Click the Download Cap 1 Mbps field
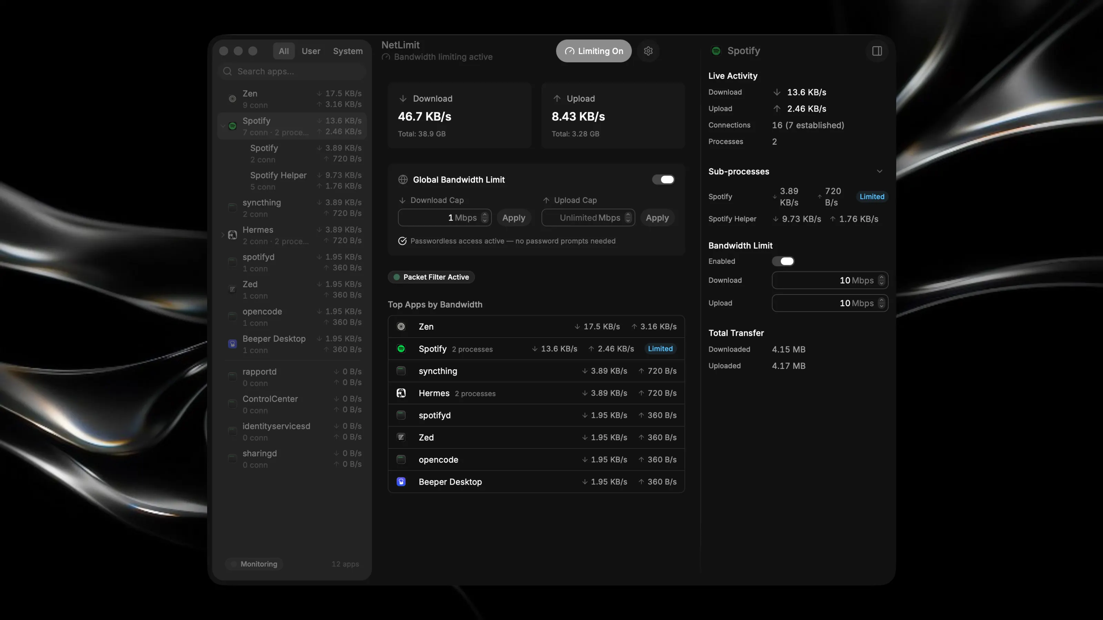Image resolution: width=1103 pixels, height=620 pixels. 444,218
